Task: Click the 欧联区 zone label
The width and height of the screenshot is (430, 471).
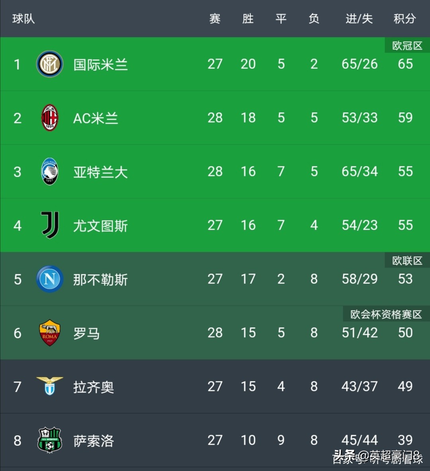Action: point(407,261)
